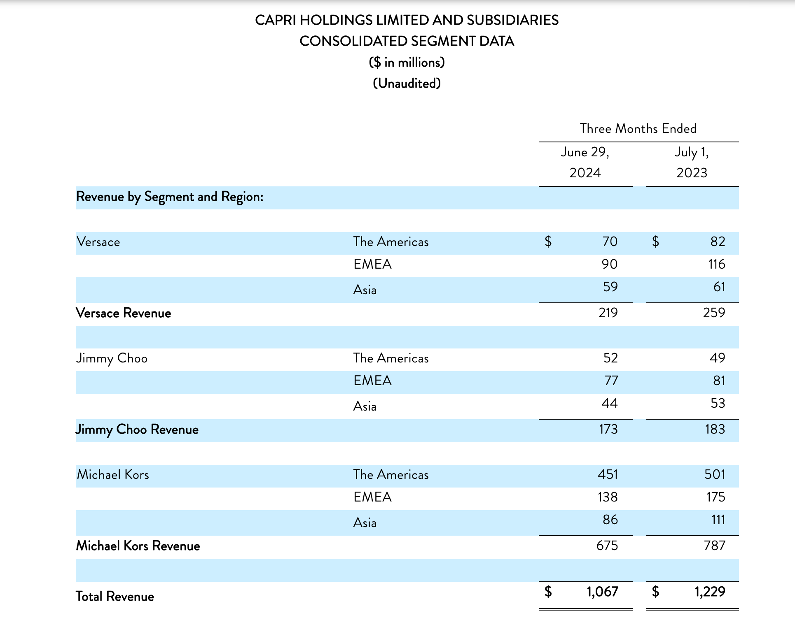Select Jimmy Choo Revenue 2023 total 183
795x627 pixels.
715,429
